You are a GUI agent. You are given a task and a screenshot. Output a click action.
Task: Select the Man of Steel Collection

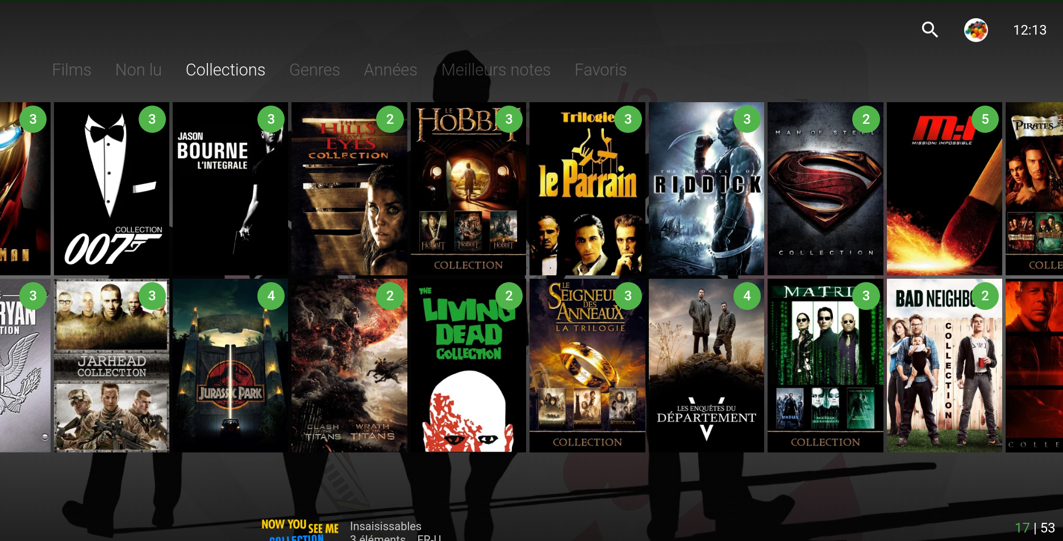pyautogui.click(x=826, y=189)
